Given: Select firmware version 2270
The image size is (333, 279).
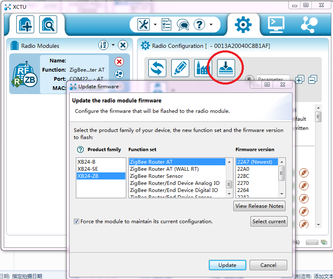Looking at the screenshot, I should tap(257, 183).
